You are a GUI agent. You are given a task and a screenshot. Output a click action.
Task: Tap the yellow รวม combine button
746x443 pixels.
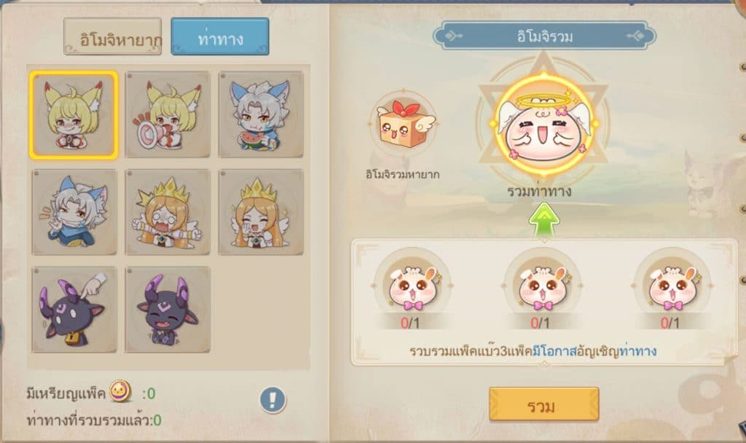(543, 404)
